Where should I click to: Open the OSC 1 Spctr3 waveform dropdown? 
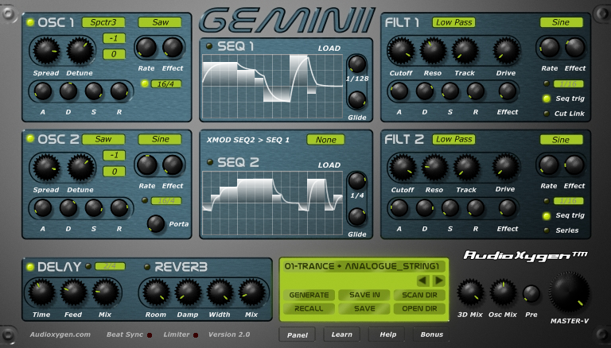(103, 22)
